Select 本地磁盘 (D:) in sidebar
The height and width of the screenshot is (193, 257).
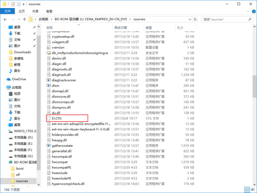23,137
